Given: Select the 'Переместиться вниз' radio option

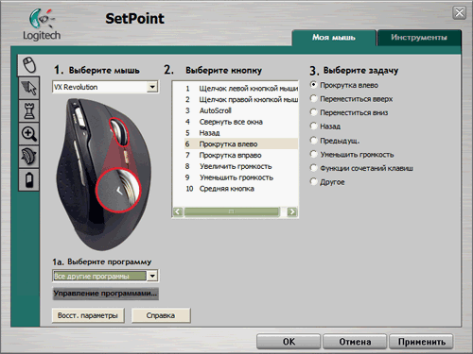Looking at the screenshot, I should click(313, 112).
